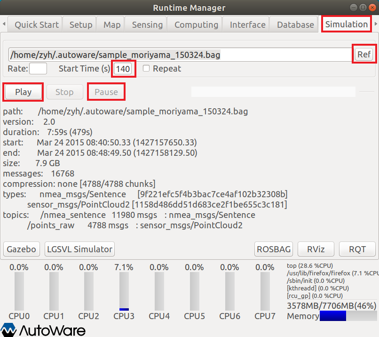379x337 pixels.
Task: Open the ROSBAG panel
Action: pos(273,249)
